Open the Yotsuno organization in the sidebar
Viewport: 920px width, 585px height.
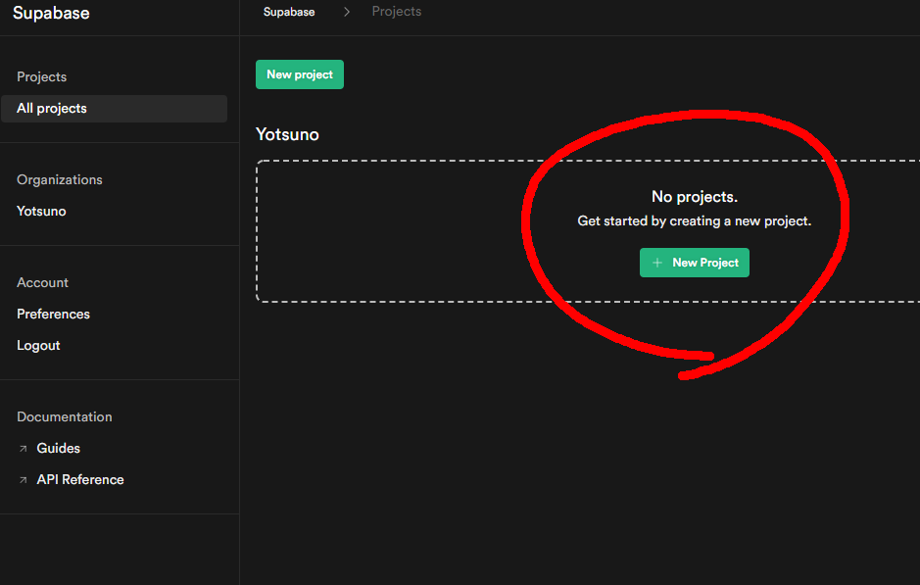point(41,212)
